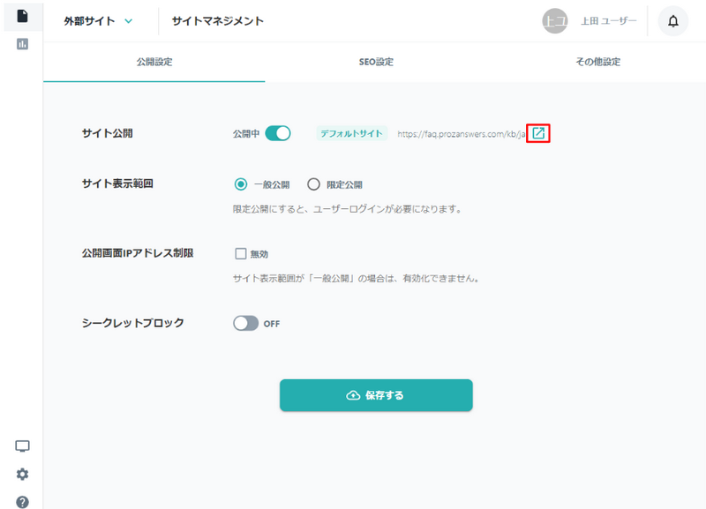Click the monitor display icon in sidebar

pyautogui.click(x=23, y=446)
